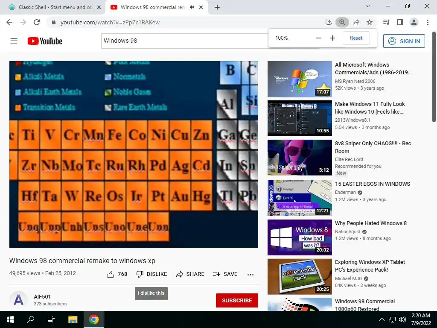The width and height of the screenshot is (437, 328).
Task: Open the Windows Start menu
Action: (10, 319)
